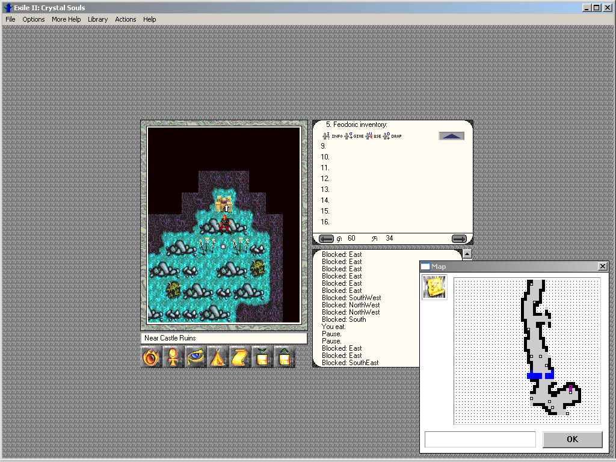Click the food amount 34
Screen dimensions: 616x462
pos(389,238)
